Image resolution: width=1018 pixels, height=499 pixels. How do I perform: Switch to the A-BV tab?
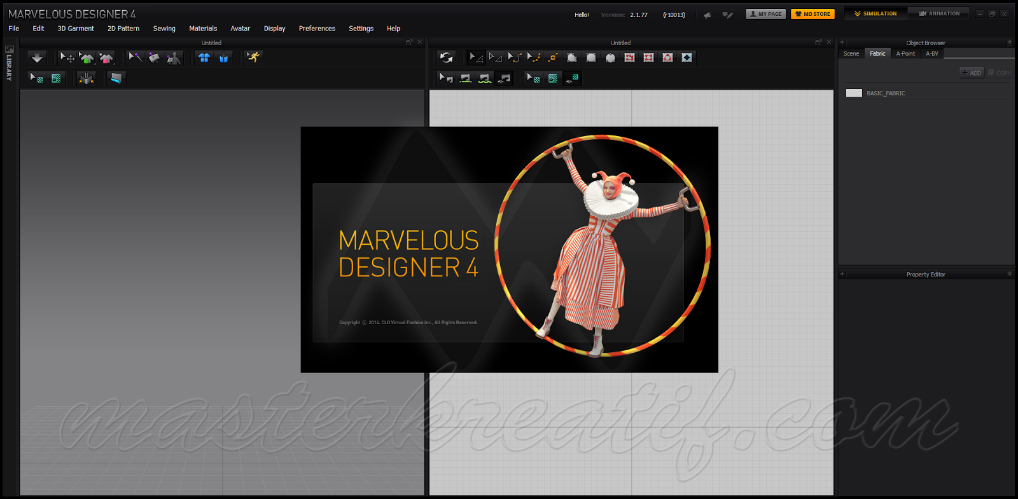coord(932,54)
